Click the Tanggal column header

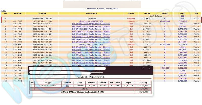click(42, 13)
